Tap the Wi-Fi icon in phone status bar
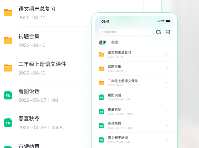The height and width of the screenshot is (148, 199). coord(163,21)
